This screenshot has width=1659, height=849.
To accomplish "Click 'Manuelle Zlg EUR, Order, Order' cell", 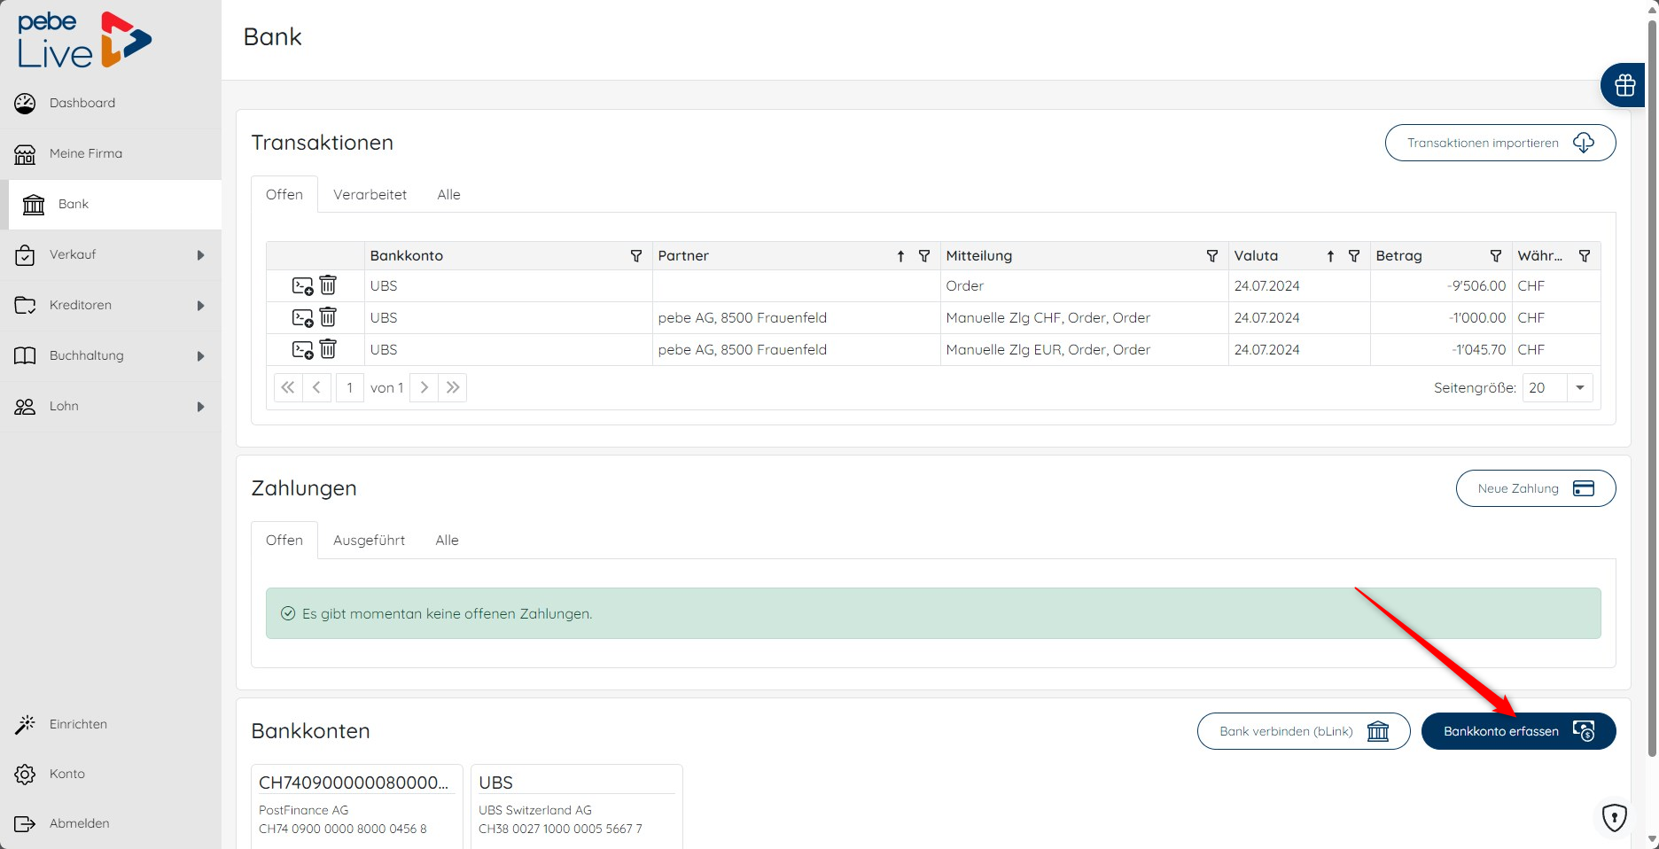I will (1085, 350).
